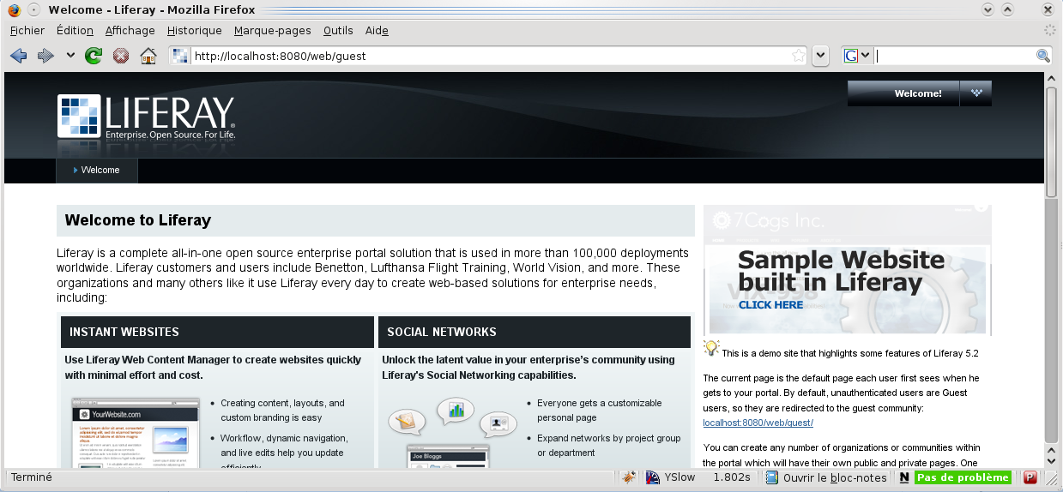Click the 7Cogs Inc. header text
Screen dimensions: 1063x492
(x=770, y=220)
